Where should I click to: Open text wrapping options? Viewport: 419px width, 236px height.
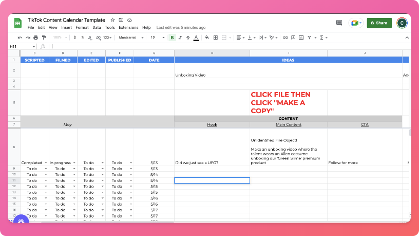[262, 38]
